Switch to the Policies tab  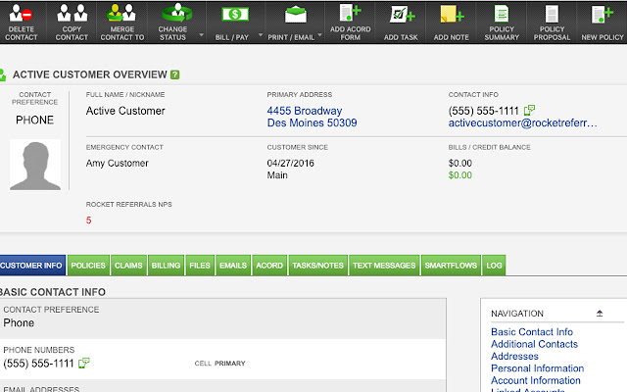pos(88,266)
